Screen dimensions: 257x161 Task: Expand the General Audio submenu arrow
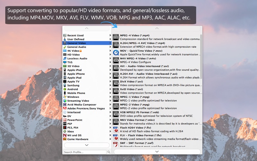(110, 47)
